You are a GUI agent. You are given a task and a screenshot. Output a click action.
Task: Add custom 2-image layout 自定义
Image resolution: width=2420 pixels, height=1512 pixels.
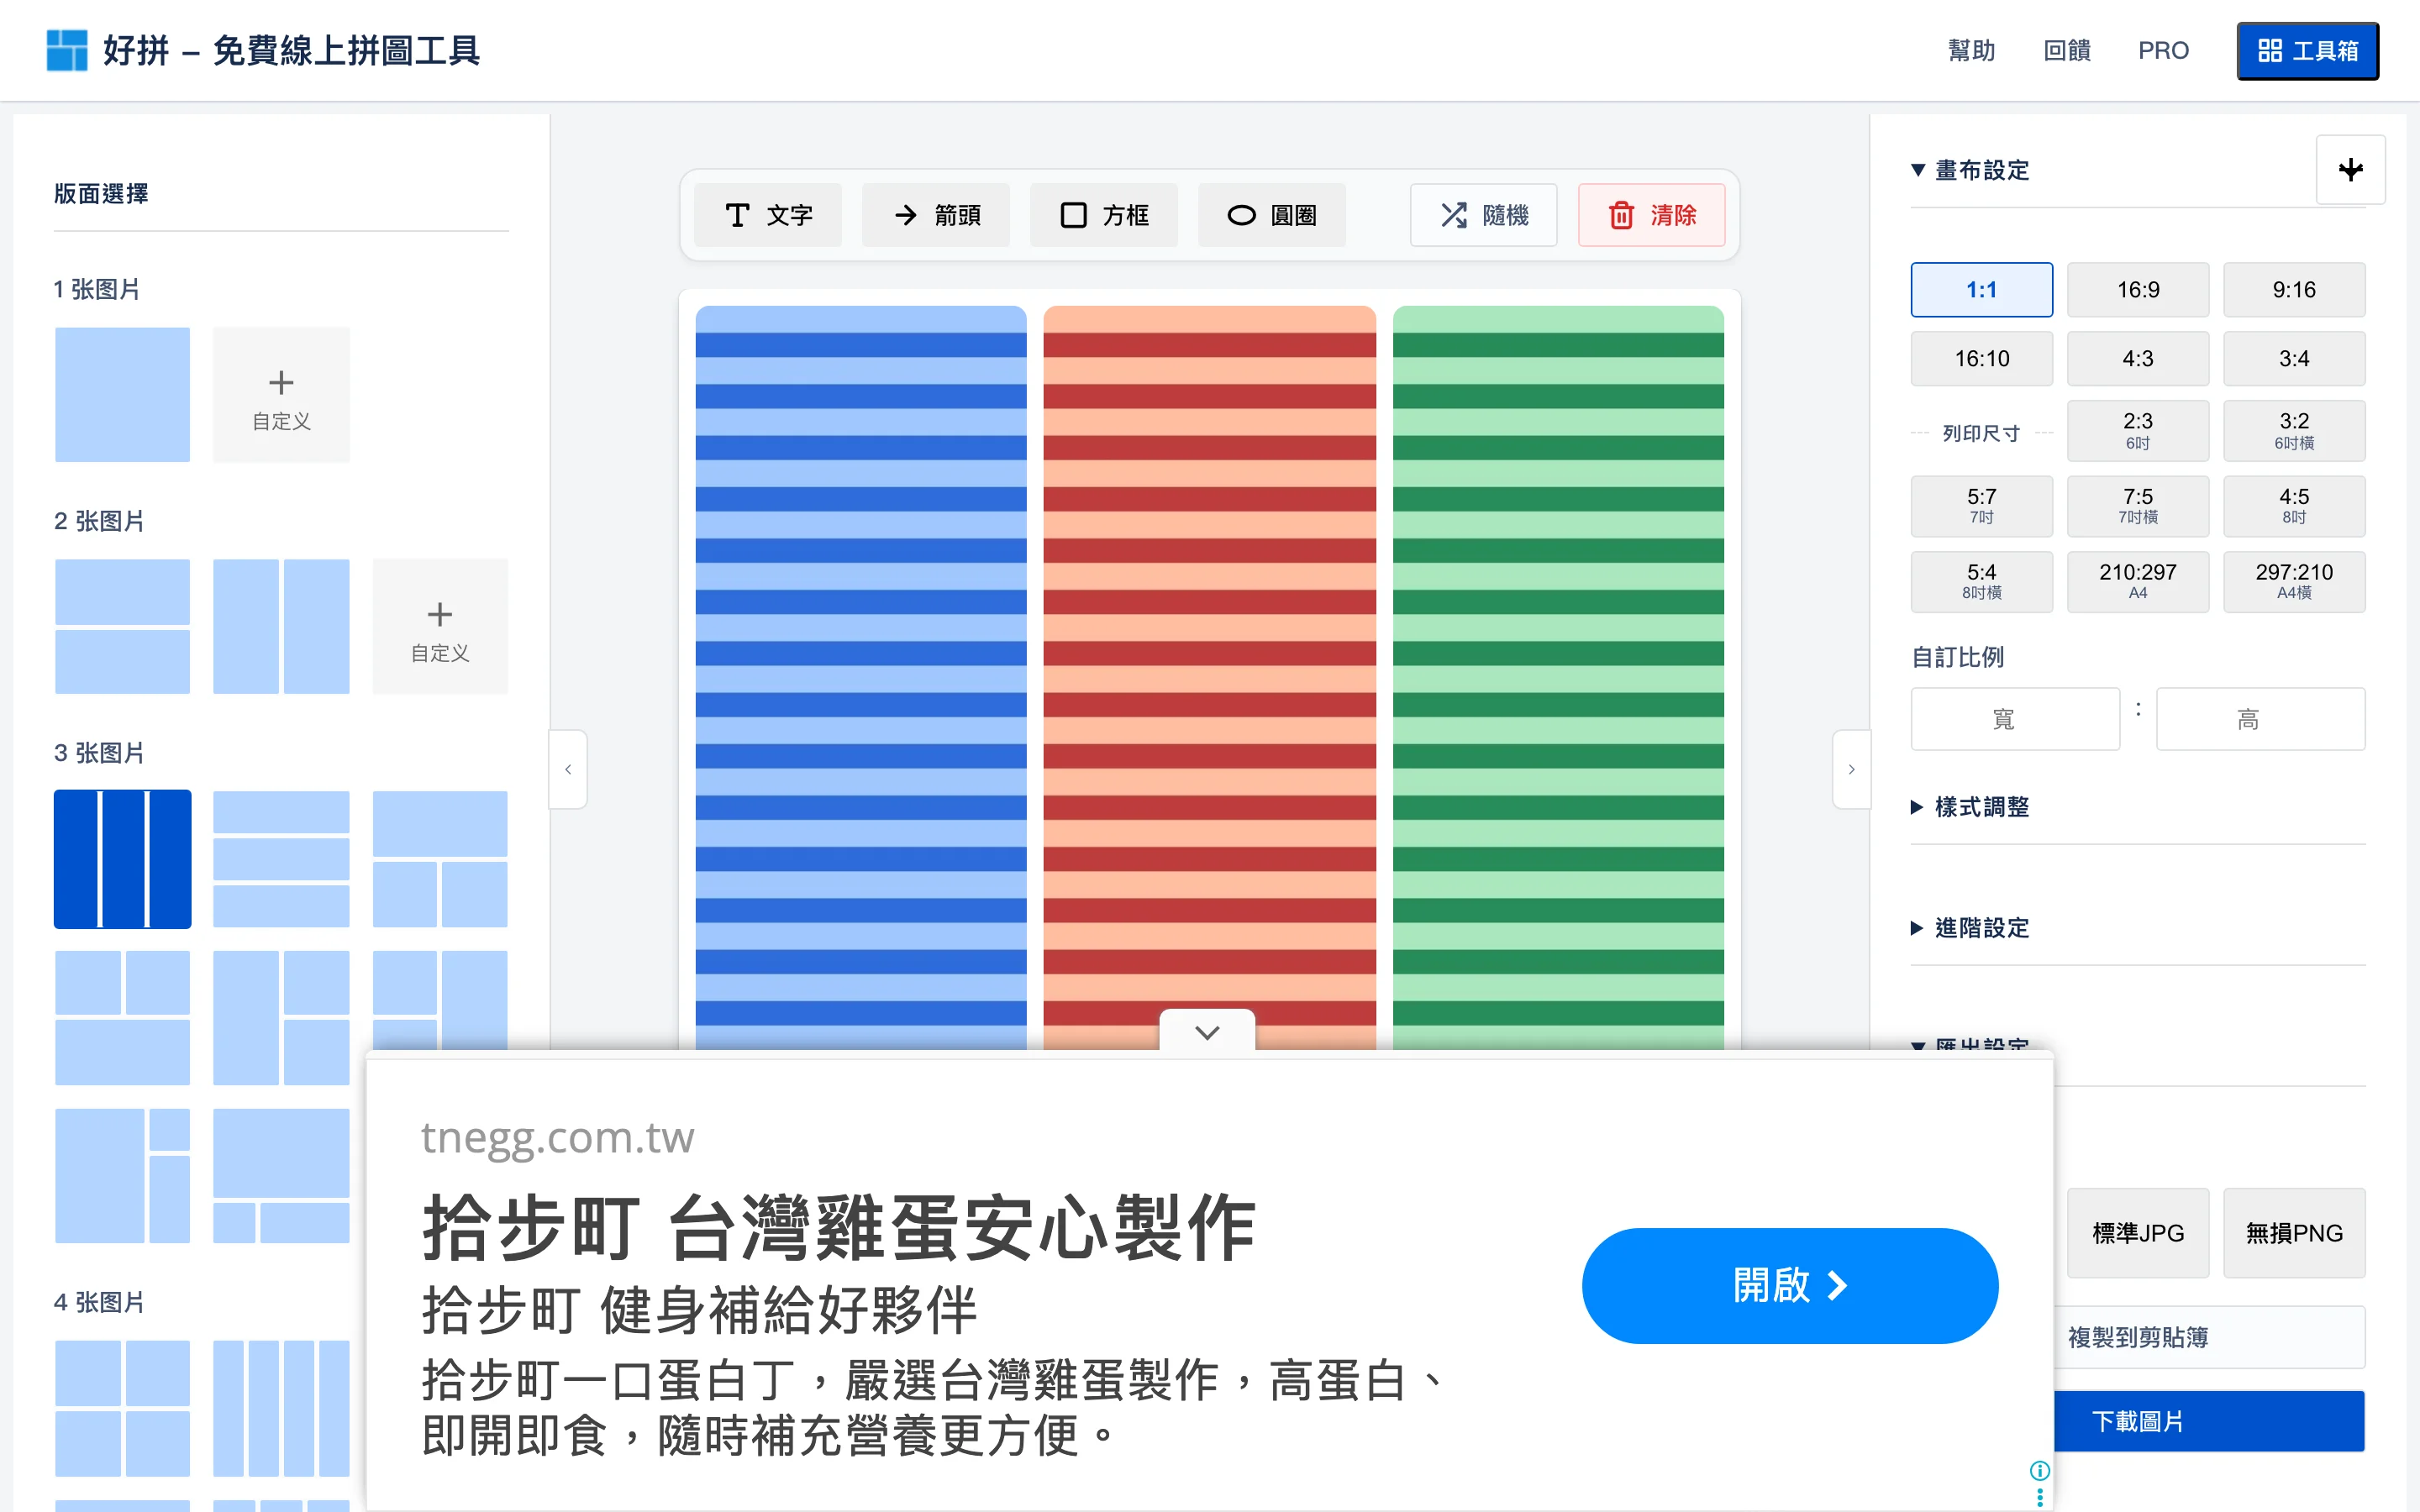[440, 627]
